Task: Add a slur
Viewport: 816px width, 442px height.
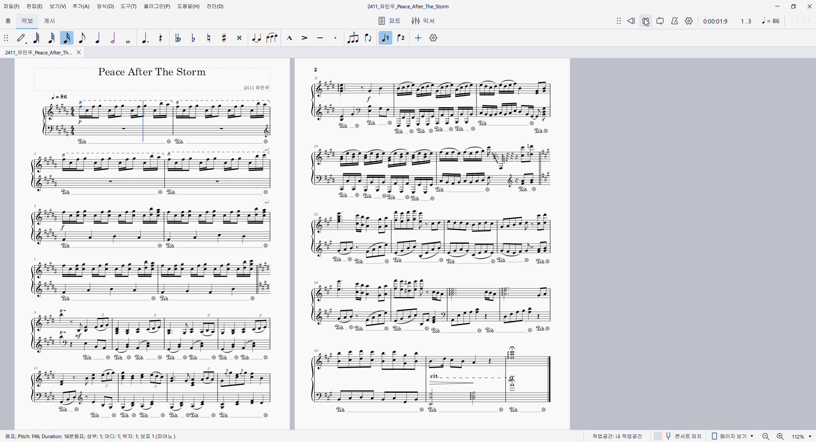Action: (272, 38)
